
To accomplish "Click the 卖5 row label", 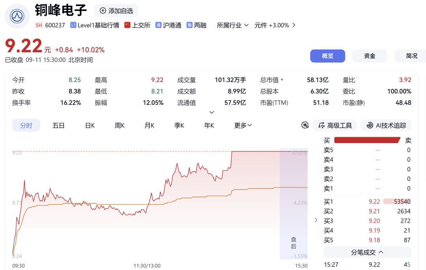I will click(328, 150).
